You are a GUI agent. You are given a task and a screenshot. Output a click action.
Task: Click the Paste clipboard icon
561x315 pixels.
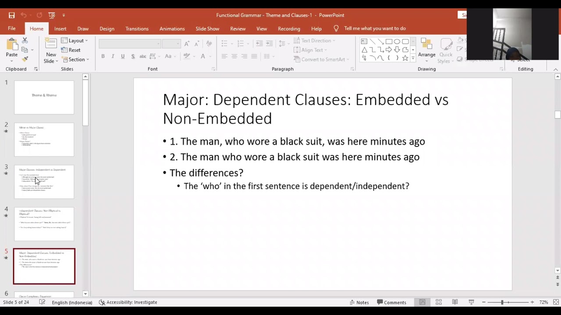12,45
